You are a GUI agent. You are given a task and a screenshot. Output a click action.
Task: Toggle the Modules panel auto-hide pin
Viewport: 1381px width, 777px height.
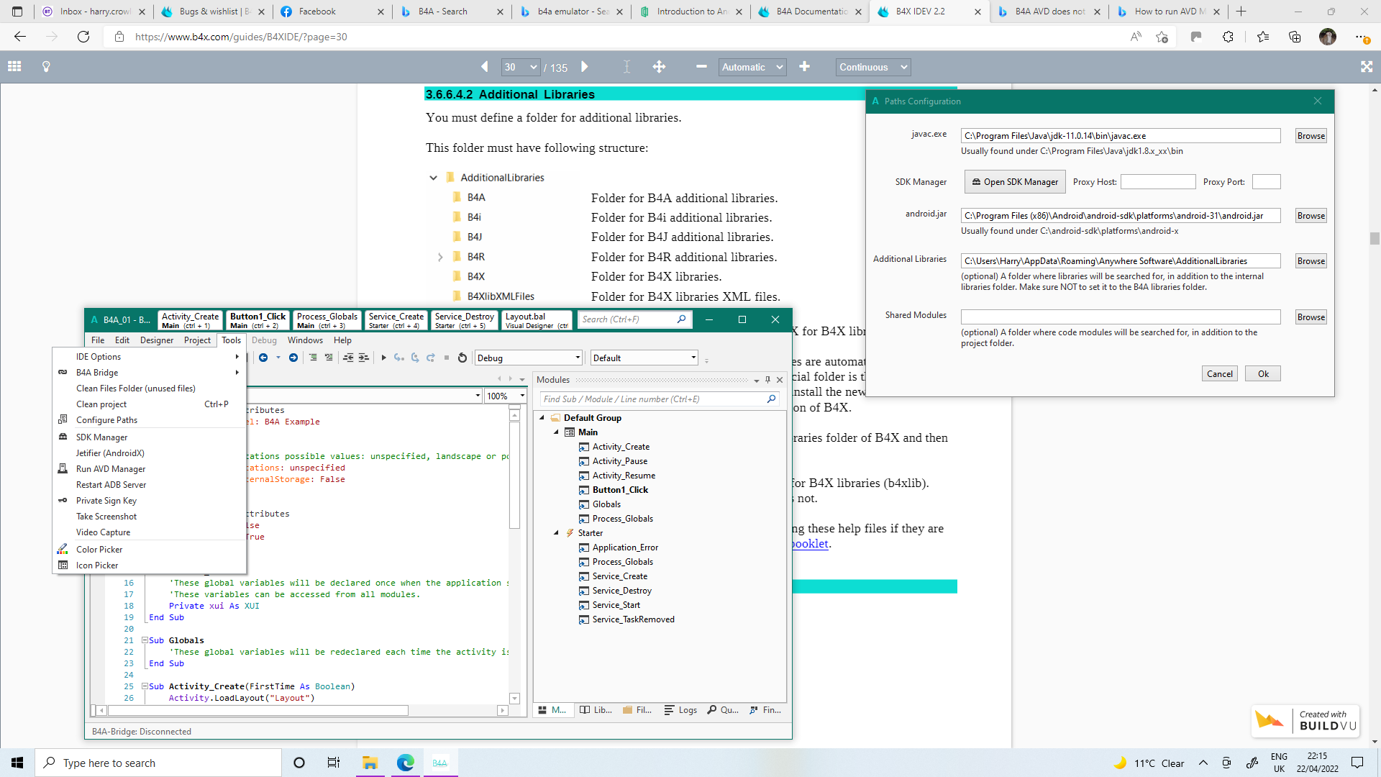767,380
